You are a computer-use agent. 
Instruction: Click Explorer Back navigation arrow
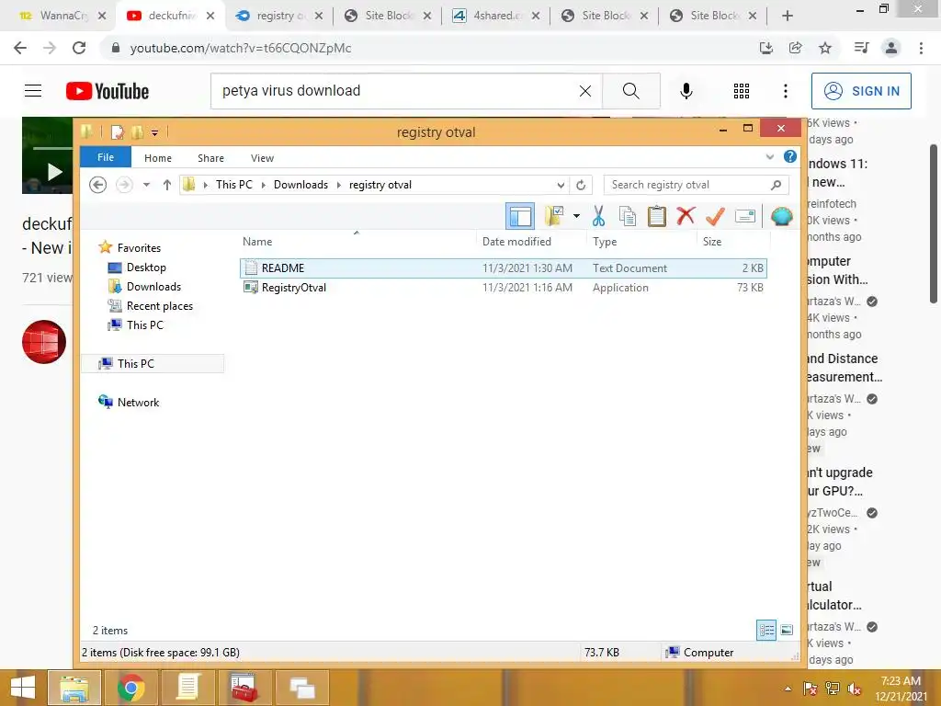97,185
